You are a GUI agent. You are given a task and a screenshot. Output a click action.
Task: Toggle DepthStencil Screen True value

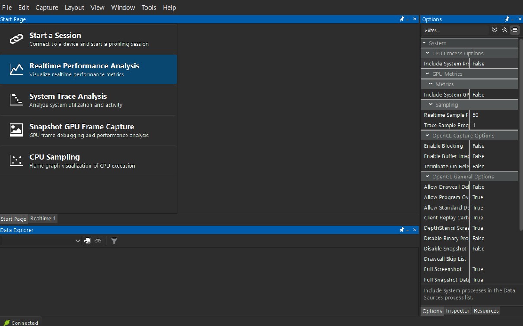494,228
